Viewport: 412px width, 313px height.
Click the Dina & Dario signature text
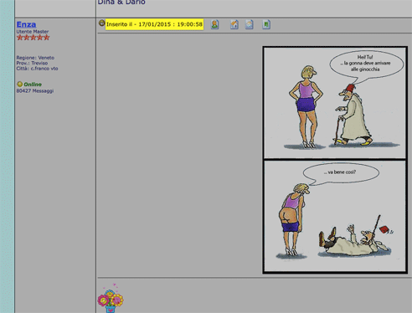click(121, 3)
